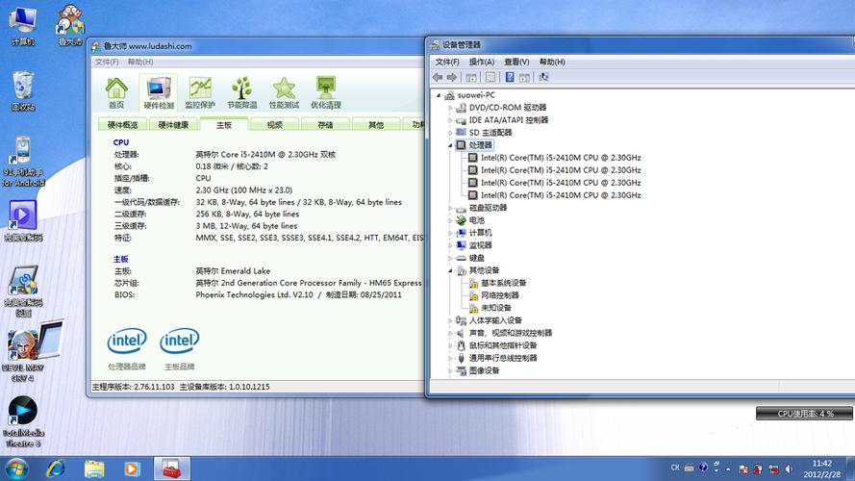The width and height of the screenshot is (855, 481).
Task: Click the 主板品牌 Intel logo
Action: (x=180, y=342)
